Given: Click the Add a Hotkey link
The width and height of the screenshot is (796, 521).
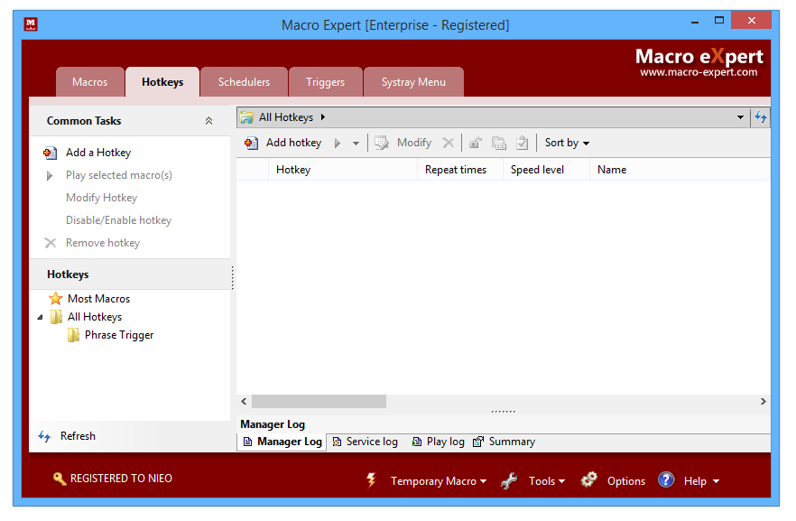Looking at the screenshot, I should (98, 153).
